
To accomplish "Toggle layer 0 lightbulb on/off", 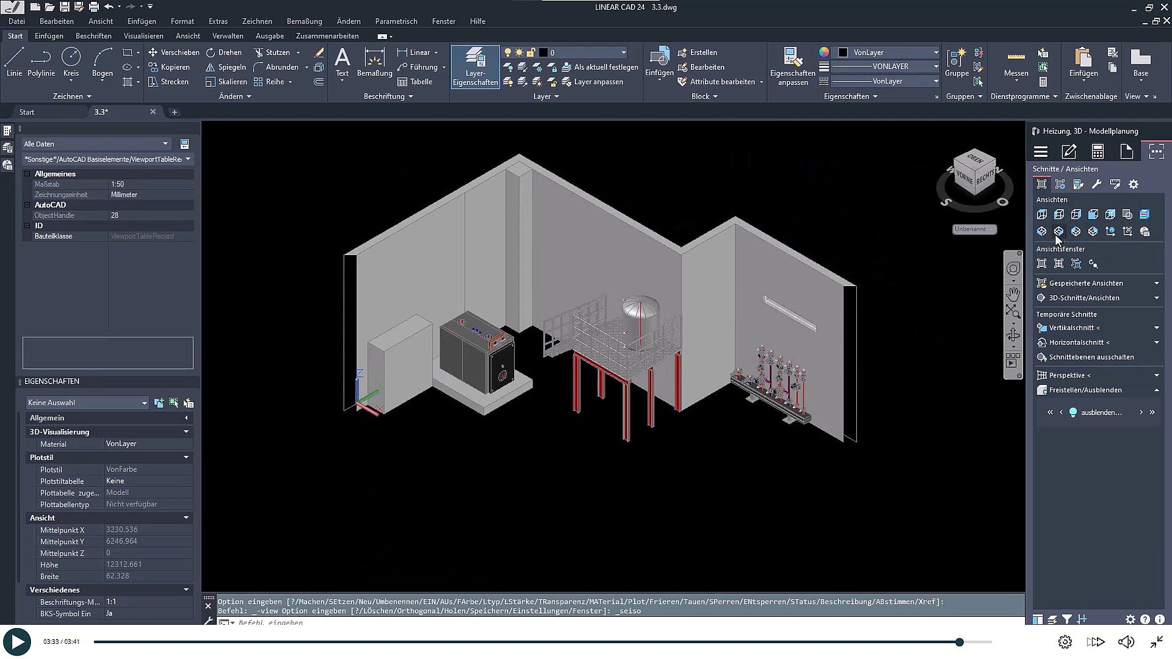I will 508,52.
